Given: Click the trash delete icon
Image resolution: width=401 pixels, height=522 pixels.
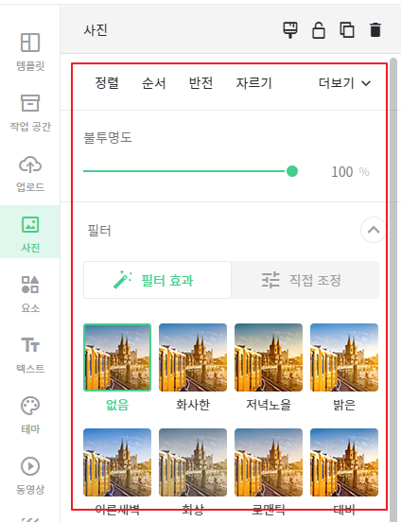Looking at the screenshot, I should coord(375,30).
